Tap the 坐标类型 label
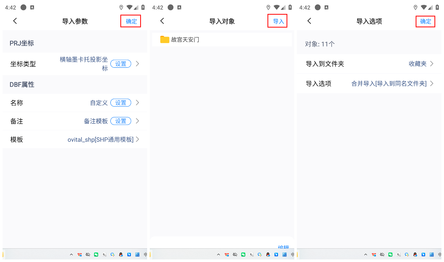Image resolution: width=444 pixels, height=262 pixels. tap(23, 64)
